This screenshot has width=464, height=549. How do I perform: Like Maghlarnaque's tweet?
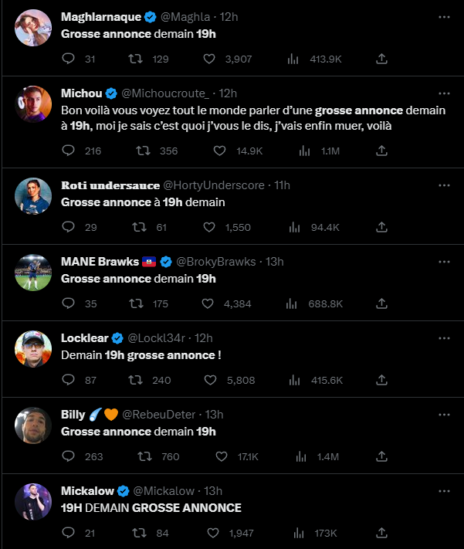(209, 59)
